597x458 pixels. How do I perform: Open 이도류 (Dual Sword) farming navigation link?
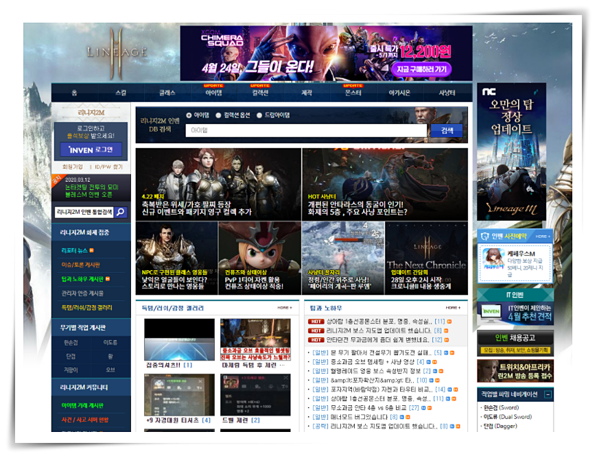[x=508, y=417]
